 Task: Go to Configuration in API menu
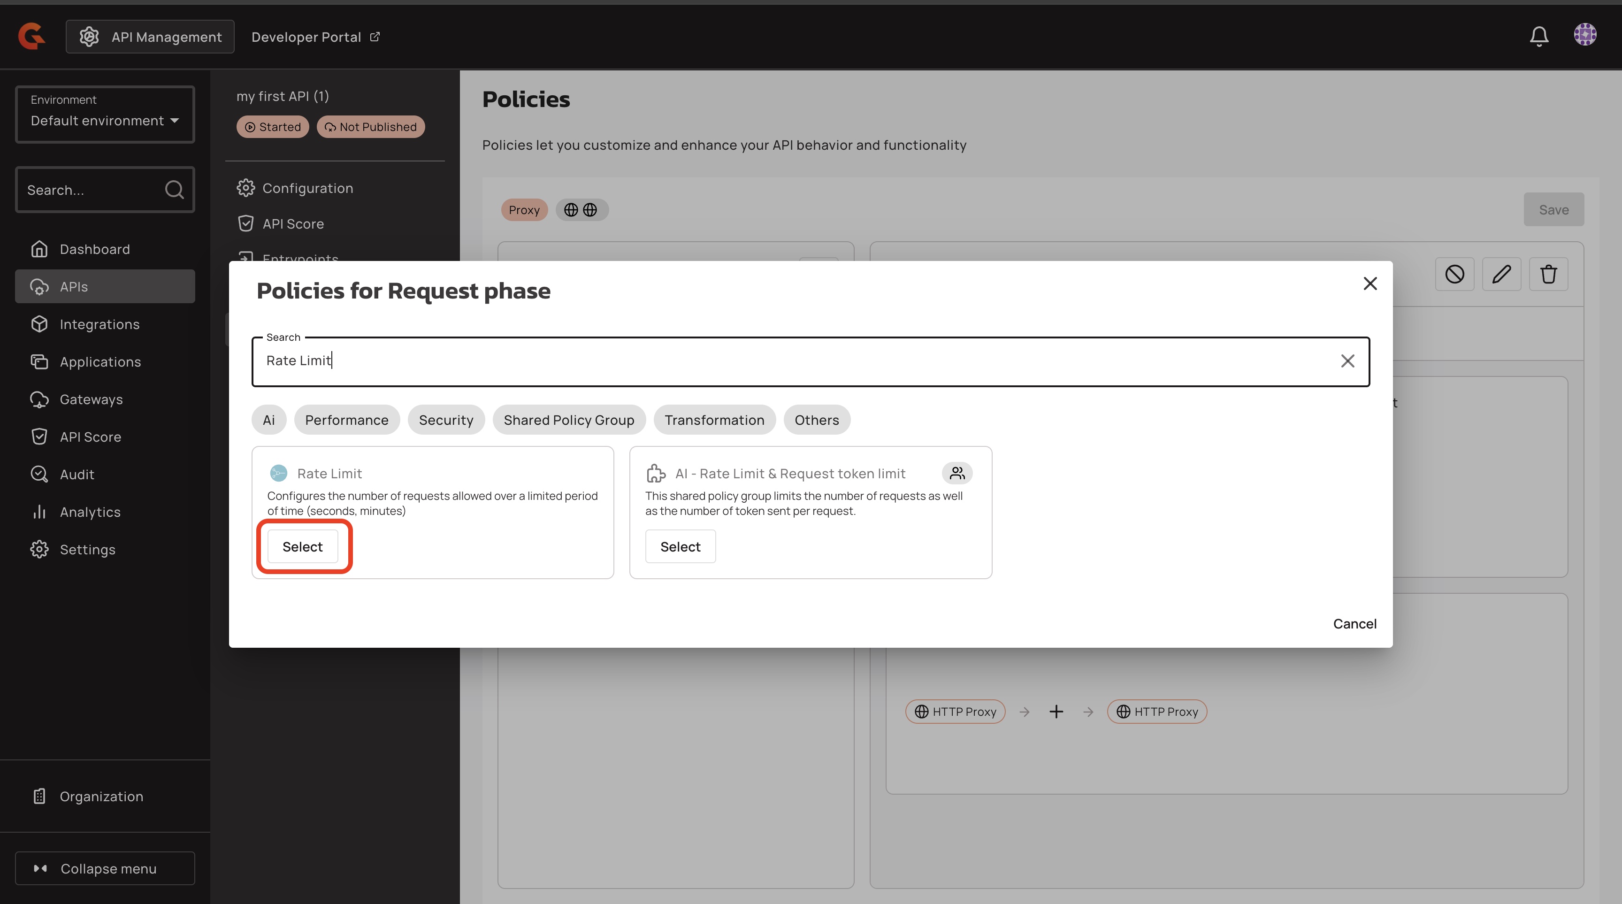(x=307, y=188)
